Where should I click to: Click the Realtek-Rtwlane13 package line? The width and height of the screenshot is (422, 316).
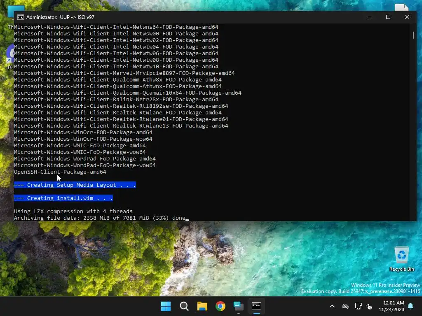click(x=121, y=126)
